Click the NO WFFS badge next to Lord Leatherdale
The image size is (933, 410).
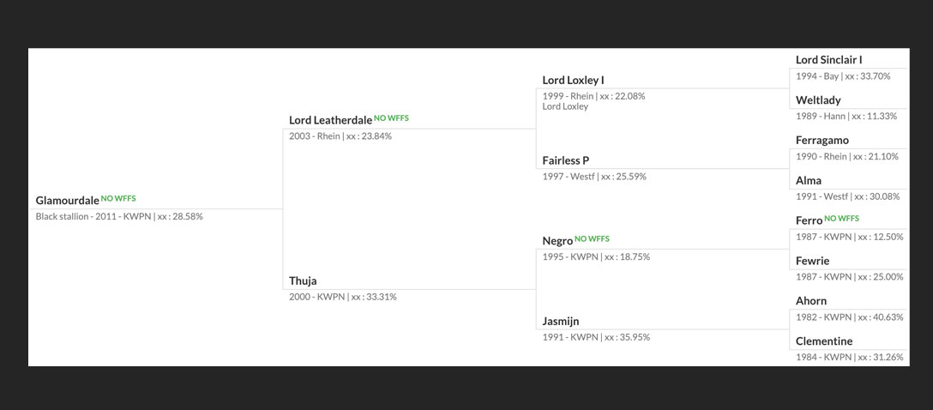(x=392, y=118)
